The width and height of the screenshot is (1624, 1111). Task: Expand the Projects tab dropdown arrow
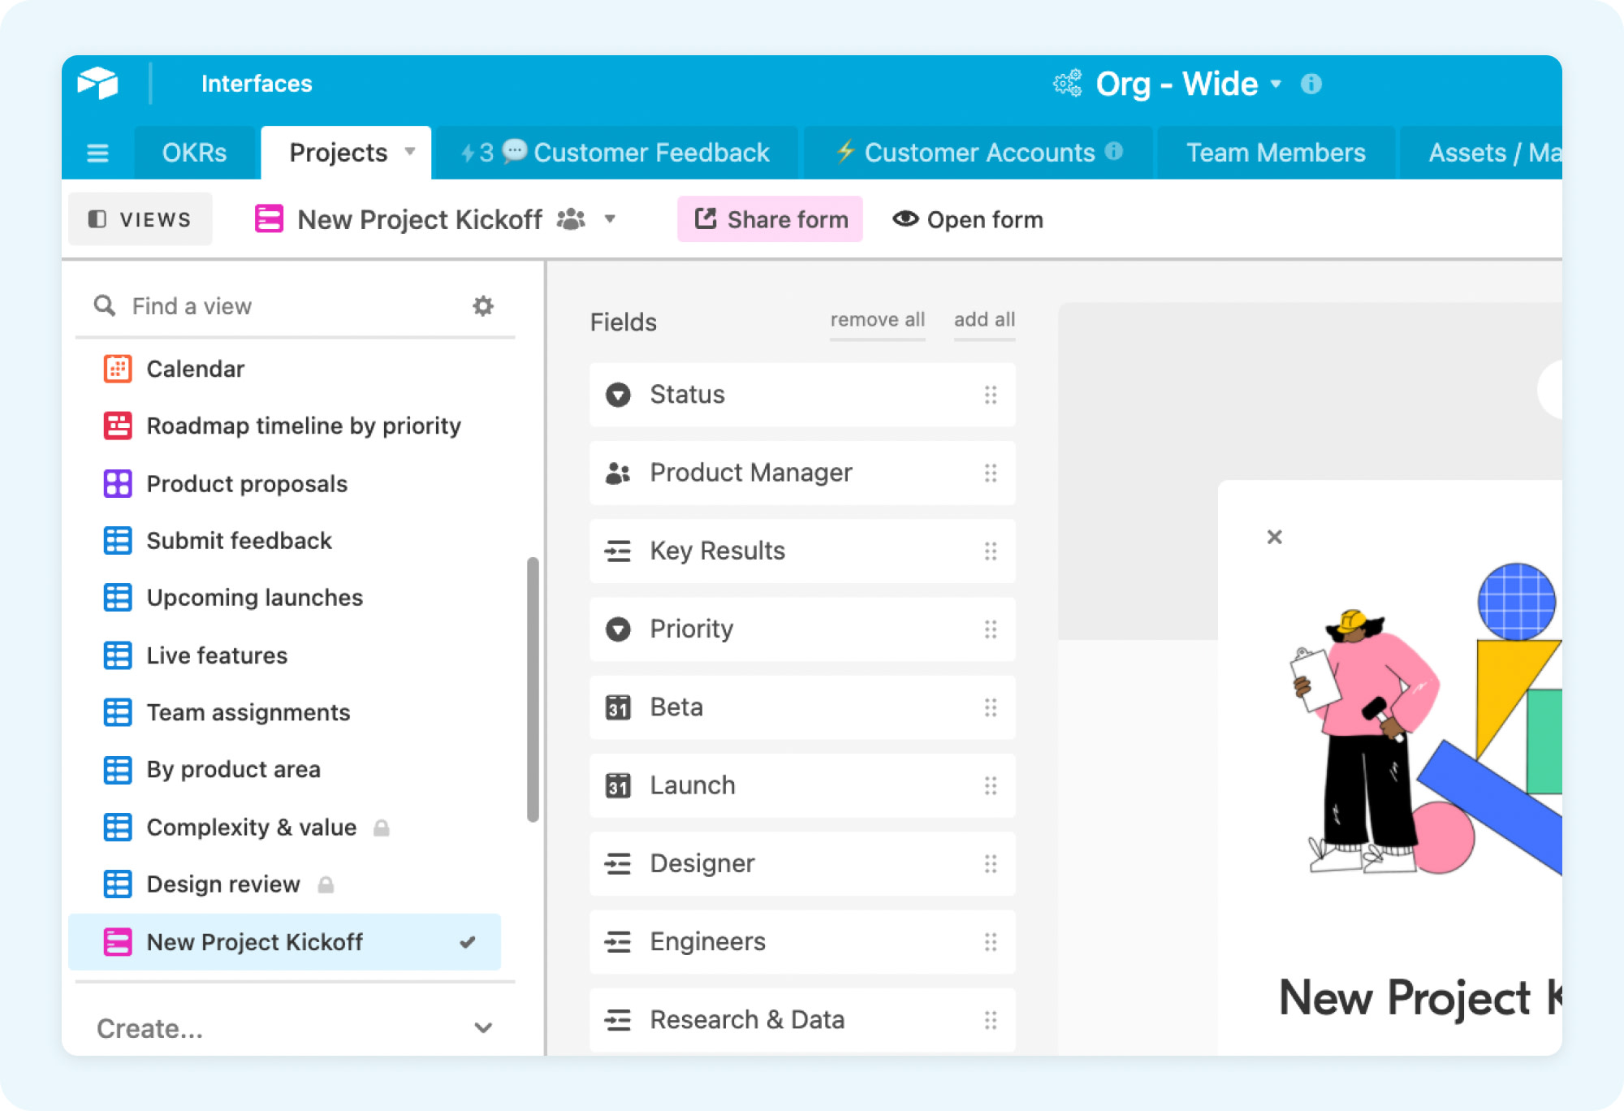(x=410, y=152)
